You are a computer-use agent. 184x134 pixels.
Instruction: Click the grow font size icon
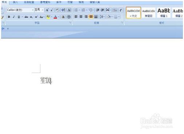pos(47,10)
